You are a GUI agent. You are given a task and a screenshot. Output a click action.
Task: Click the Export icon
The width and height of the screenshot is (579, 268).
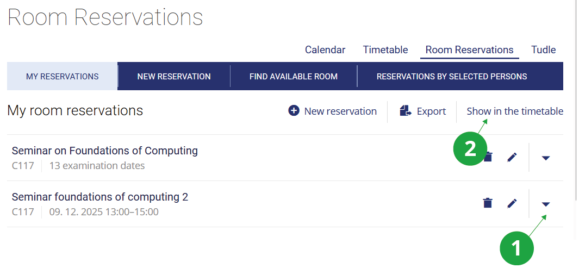click(406, 111)
